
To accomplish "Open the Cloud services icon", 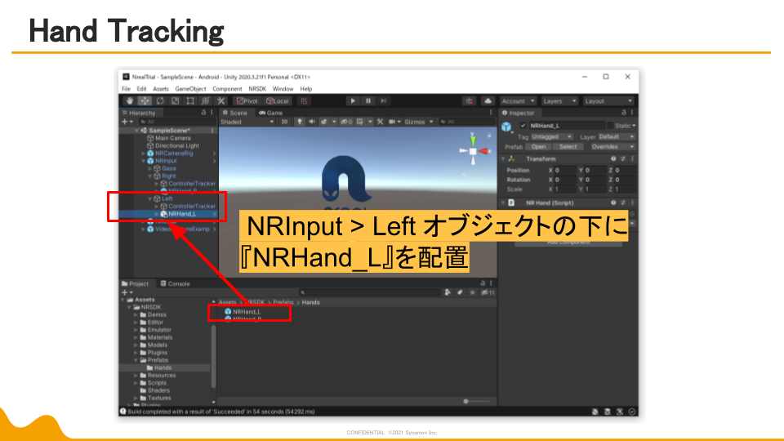I will [488, 101].
